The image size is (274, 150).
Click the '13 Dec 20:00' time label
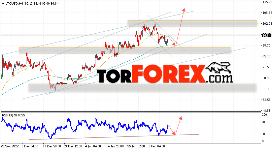[52, 146]
